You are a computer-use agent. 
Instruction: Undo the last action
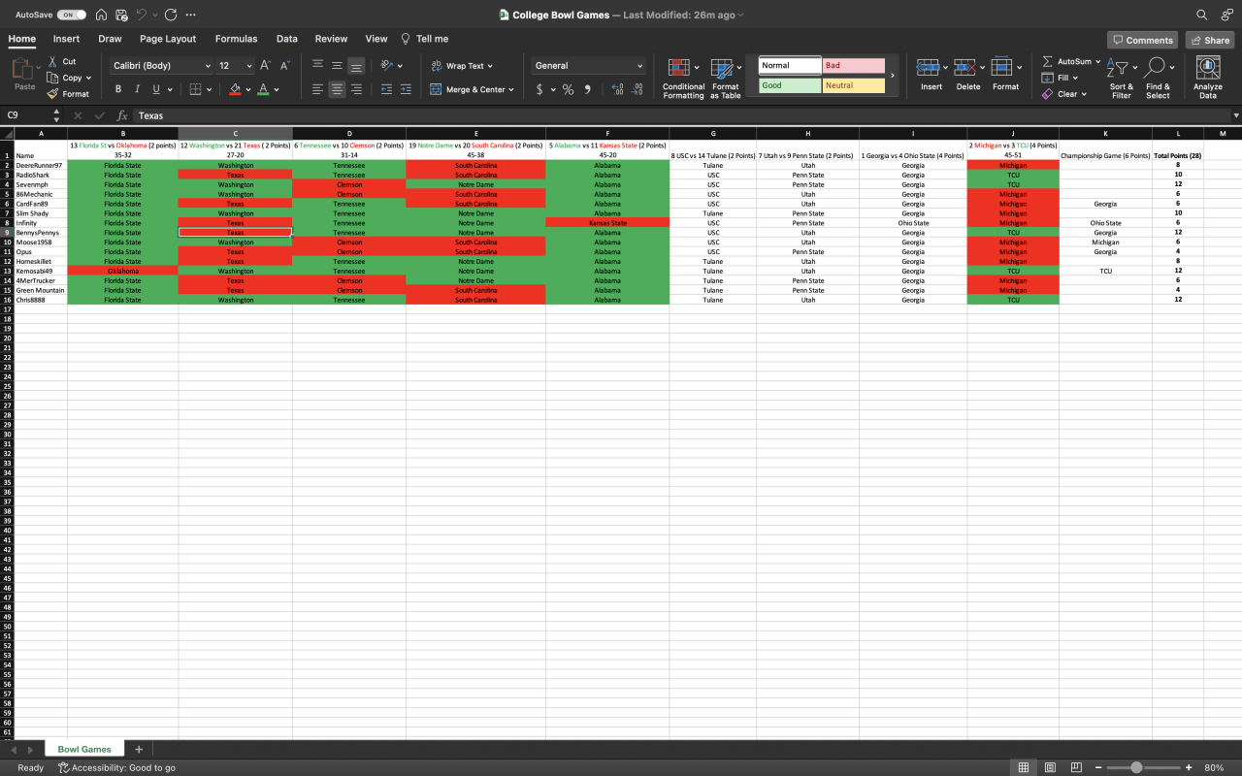click(x=142, y=15)
